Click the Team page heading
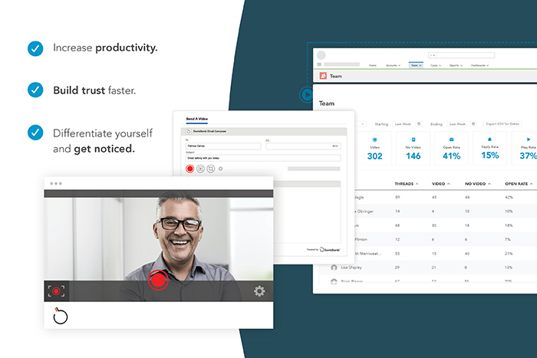 point(327,103)
